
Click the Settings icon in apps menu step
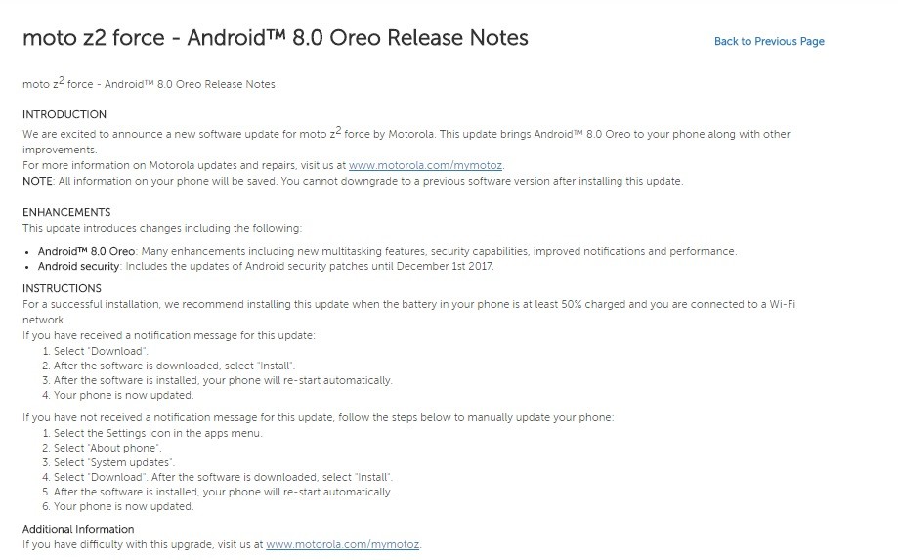(x=158, y=434)
